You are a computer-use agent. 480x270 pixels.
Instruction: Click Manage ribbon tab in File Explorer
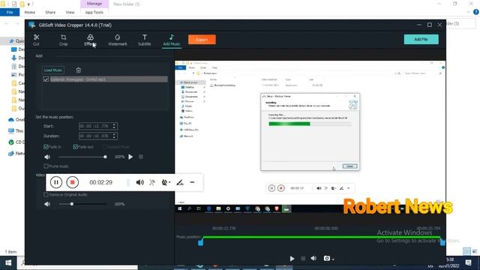click(x=94, y=4)
